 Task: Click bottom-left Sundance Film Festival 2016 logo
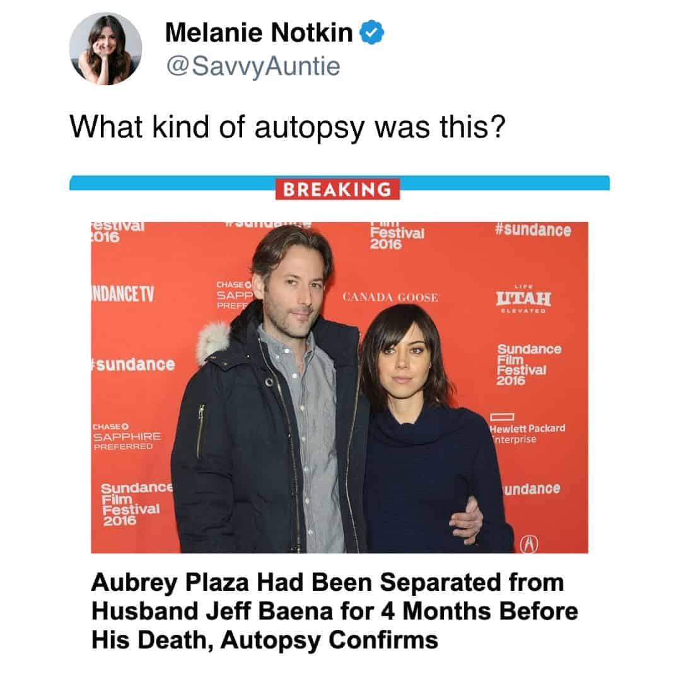coord(135,504)
